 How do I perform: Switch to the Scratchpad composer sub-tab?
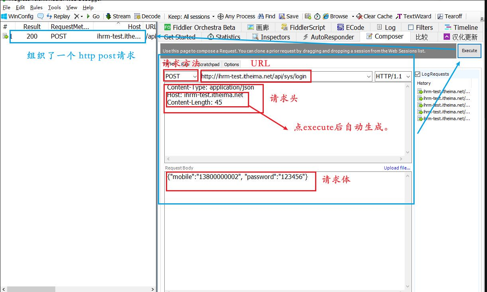point(209,64)
